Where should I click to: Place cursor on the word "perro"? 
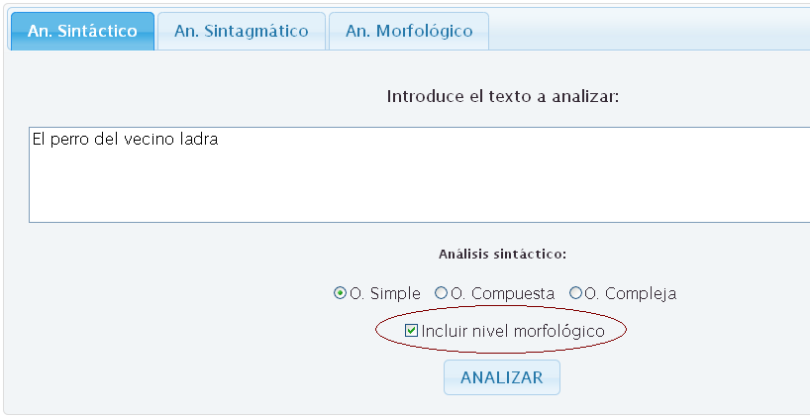72,140
